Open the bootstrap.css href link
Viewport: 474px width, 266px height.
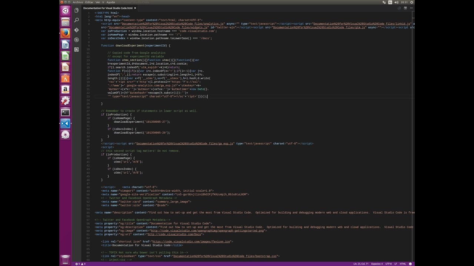click(x=224, y=256)
